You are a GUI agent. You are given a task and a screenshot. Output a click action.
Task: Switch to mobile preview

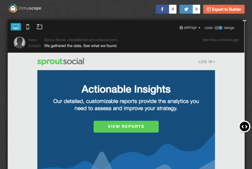point(28,27)
